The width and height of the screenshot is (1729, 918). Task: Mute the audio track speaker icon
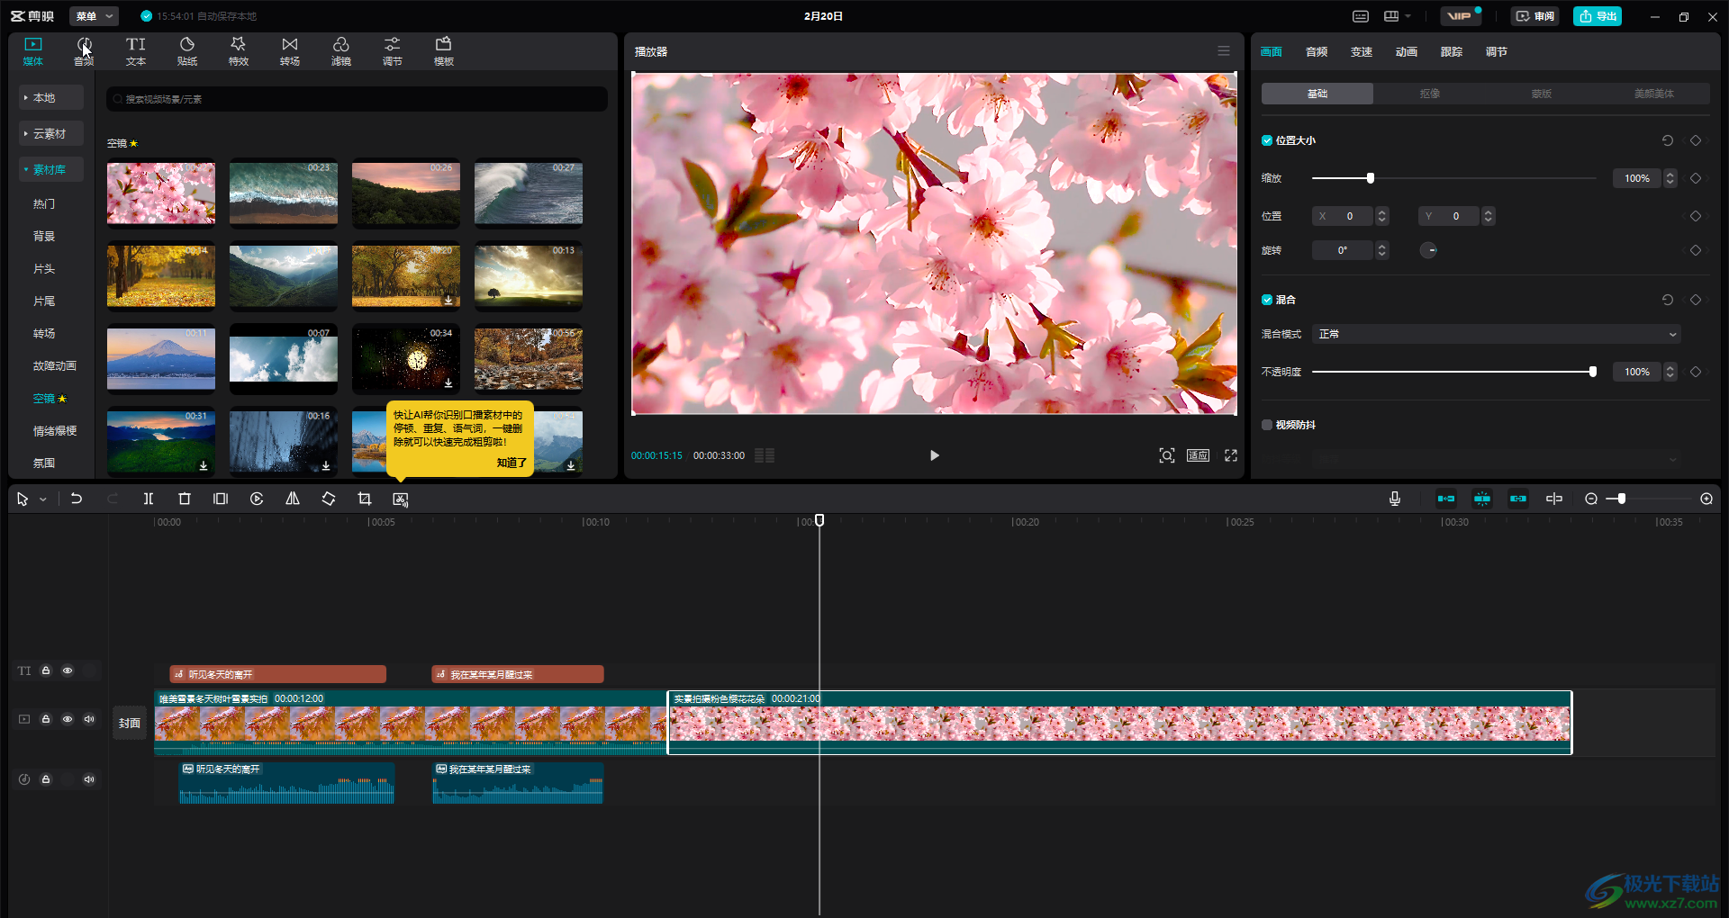pos(89,779)
